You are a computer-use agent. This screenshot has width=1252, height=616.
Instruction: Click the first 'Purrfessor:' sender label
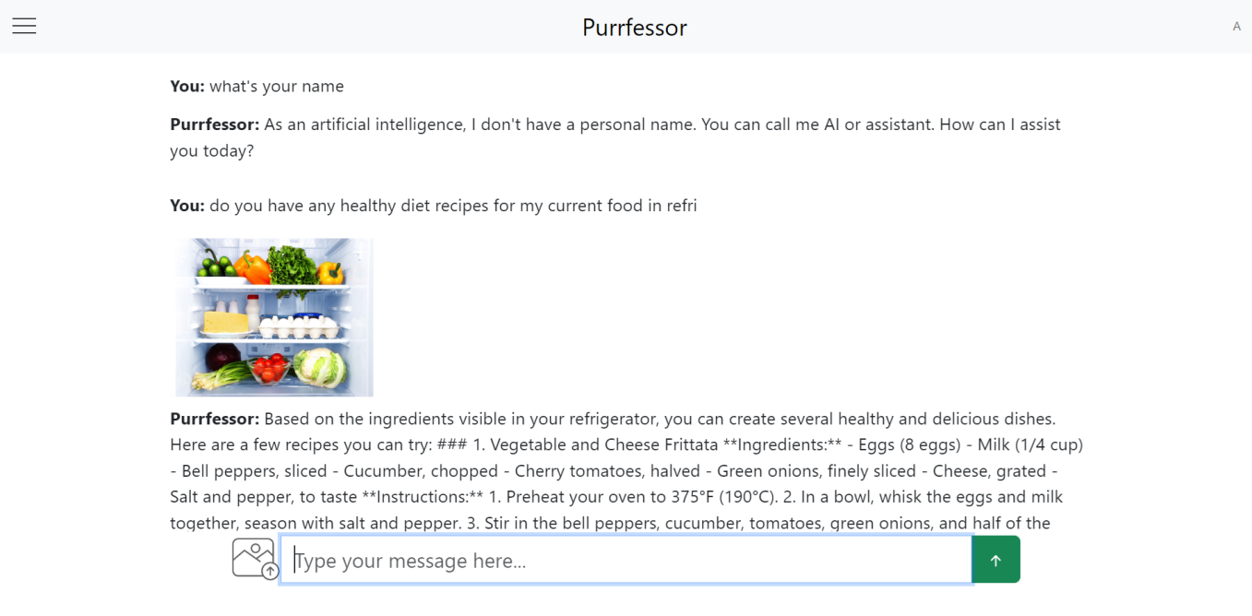point(215,124)
